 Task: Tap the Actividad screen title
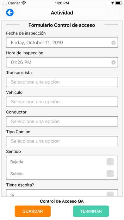coord(62,13)
